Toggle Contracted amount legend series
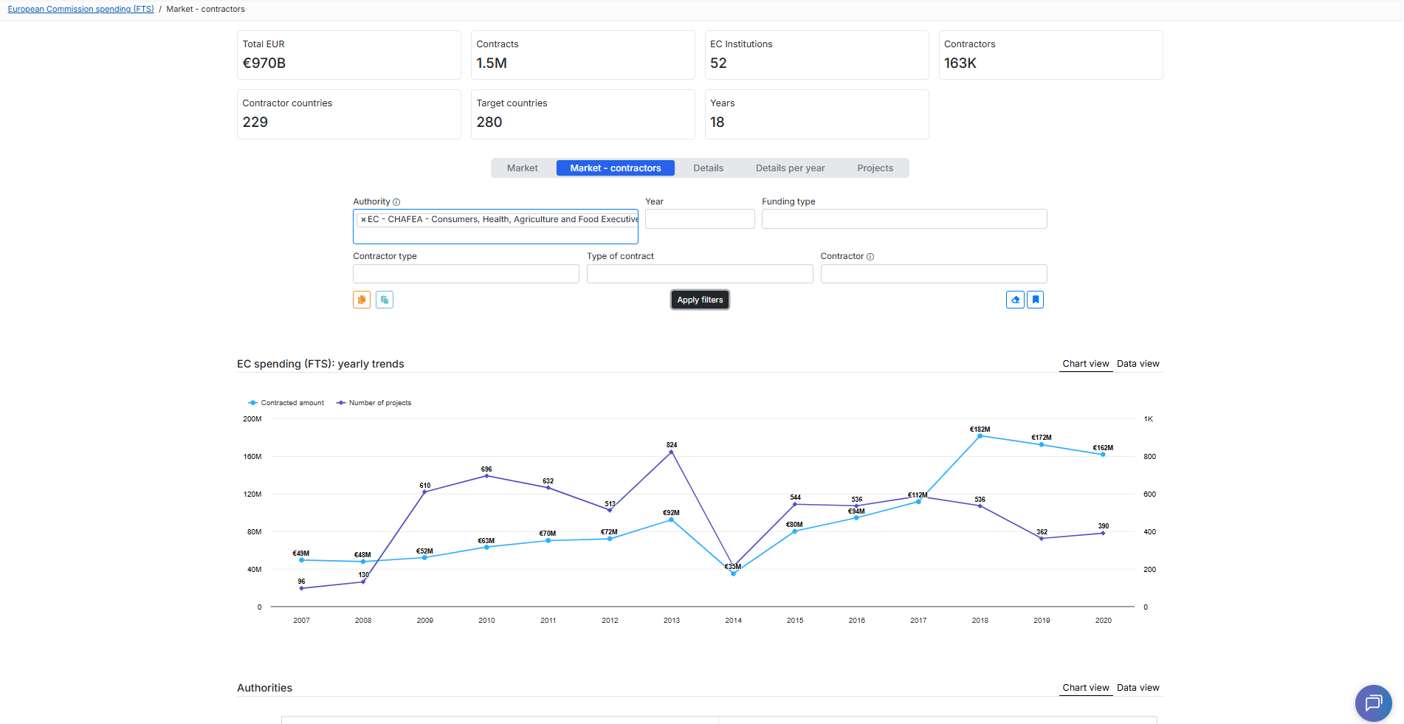Image resolution: width=1404 pixels, height=724 pixels. tap(286, 403)
